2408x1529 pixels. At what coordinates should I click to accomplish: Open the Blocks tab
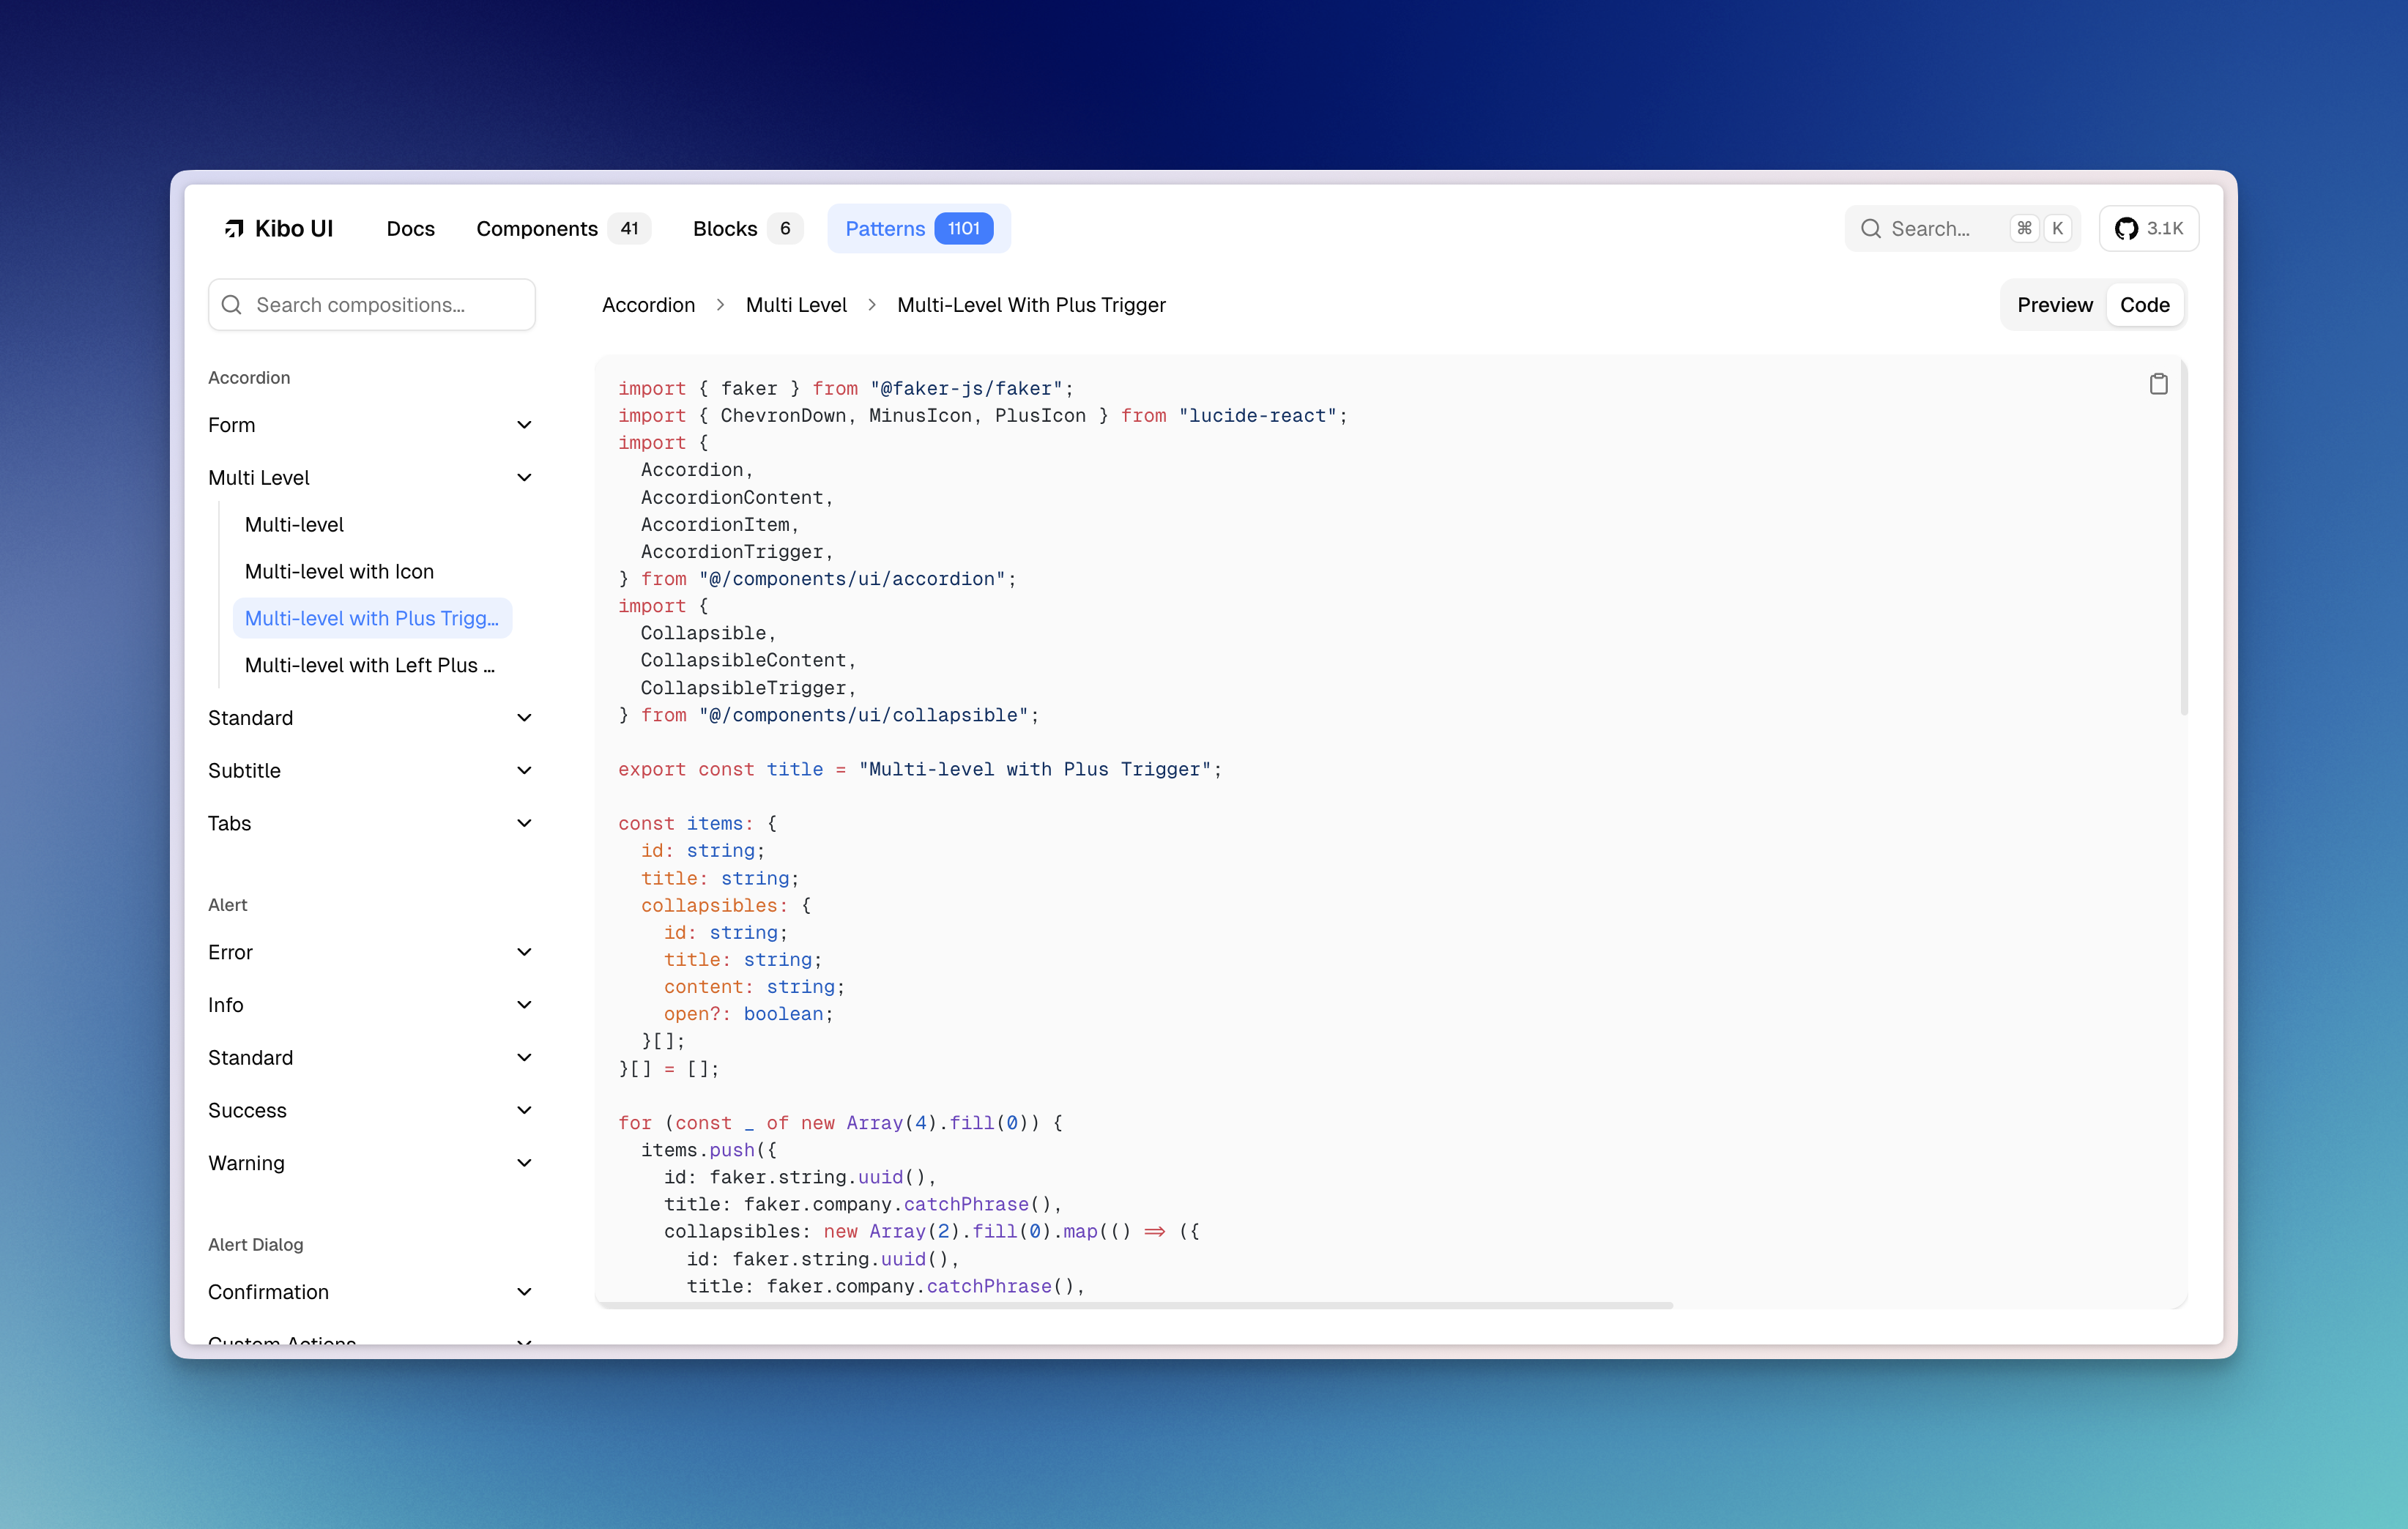(725, 229)
